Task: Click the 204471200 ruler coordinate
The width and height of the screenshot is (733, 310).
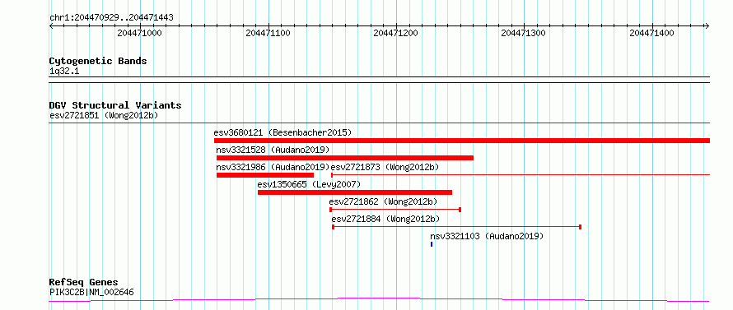Action: (x=396, y=33)
